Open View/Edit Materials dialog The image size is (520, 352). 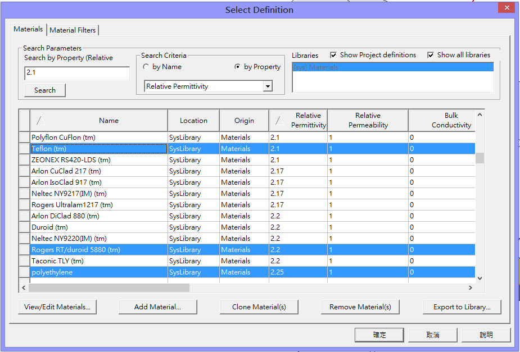(x=57, y=307)
